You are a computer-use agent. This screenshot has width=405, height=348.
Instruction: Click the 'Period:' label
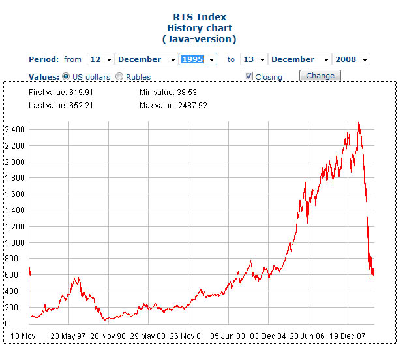[44, 59]
